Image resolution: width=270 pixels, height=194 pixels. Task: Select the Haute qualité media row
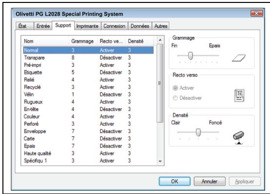pyautogui.click(x=88, y=154)
